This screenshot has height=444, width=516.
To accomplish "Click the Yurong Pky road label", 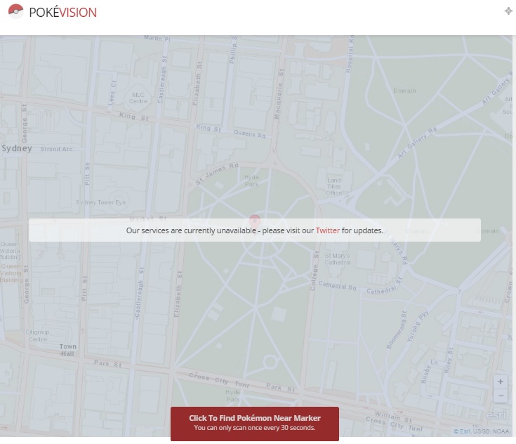I will click(418, 325).
